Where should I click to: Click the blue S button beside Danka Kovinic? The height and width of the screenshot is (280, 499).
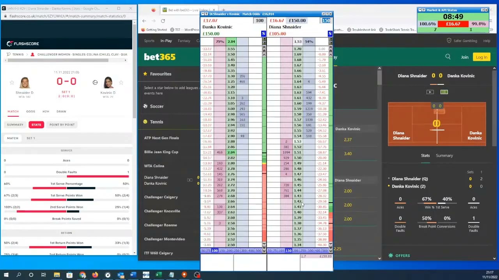click(x=264, y=34)
